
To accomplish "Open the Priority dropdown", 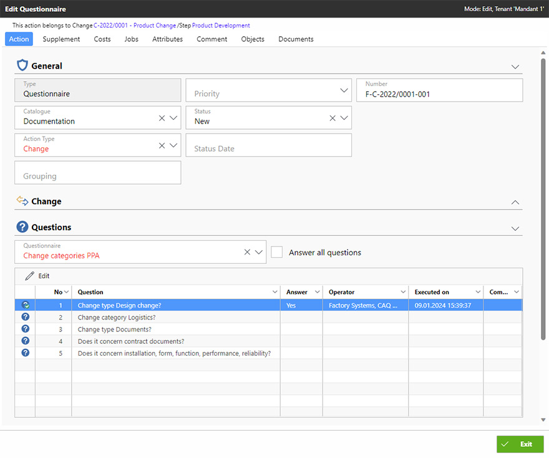I will (344, 90).
